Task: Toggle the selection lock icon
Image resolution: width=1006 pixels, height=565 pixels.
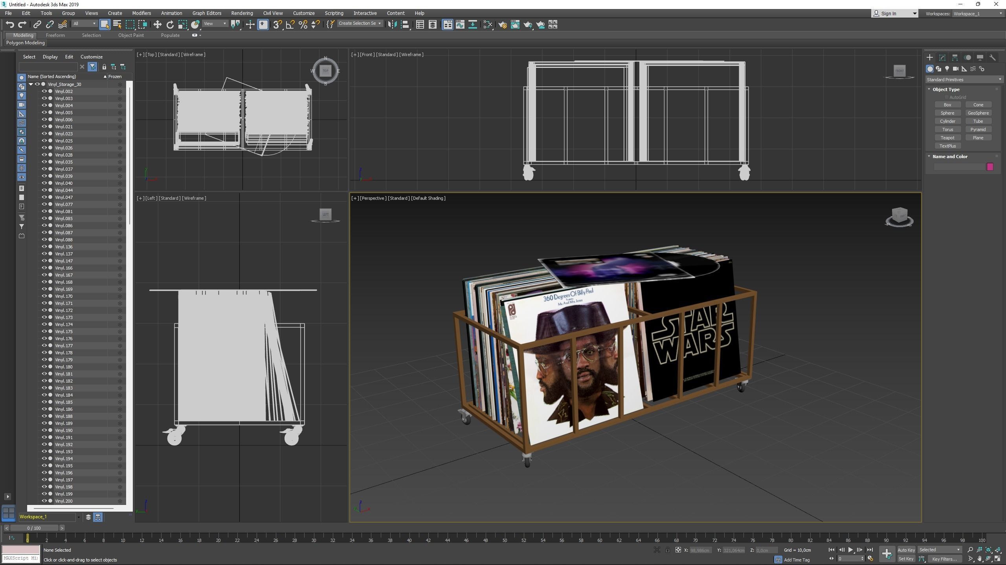Action: [668, 550]
